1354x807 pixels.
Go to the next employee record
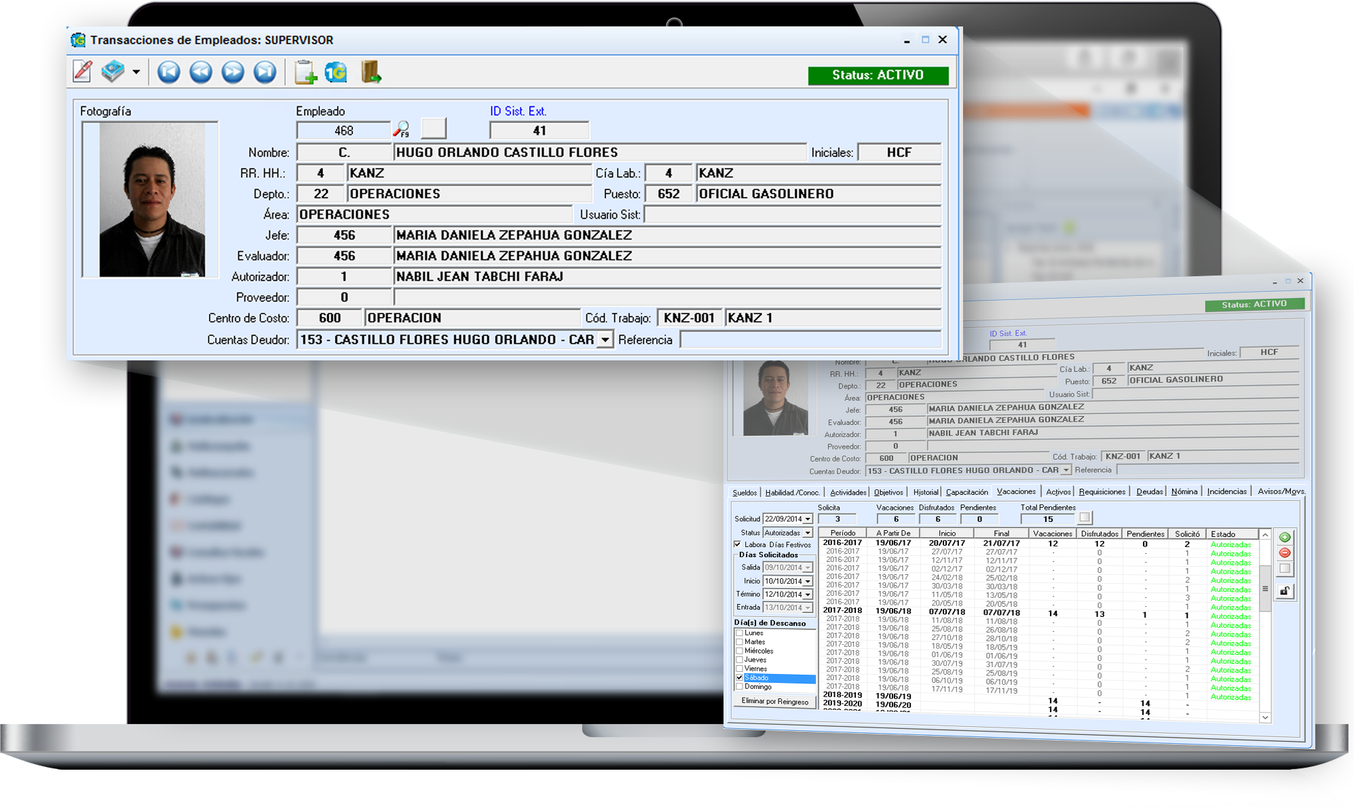pos(233,72)
